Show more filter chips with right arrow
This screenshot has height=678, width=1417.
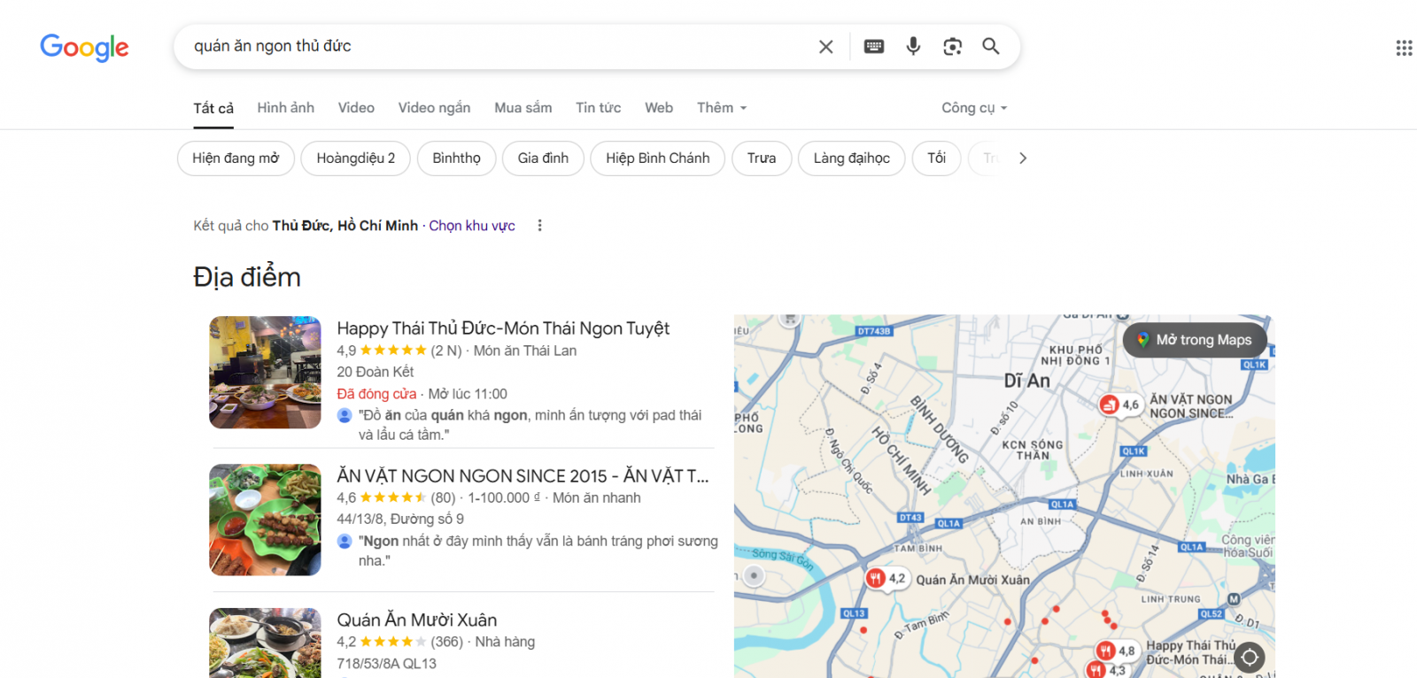[x=1023, y=158]
